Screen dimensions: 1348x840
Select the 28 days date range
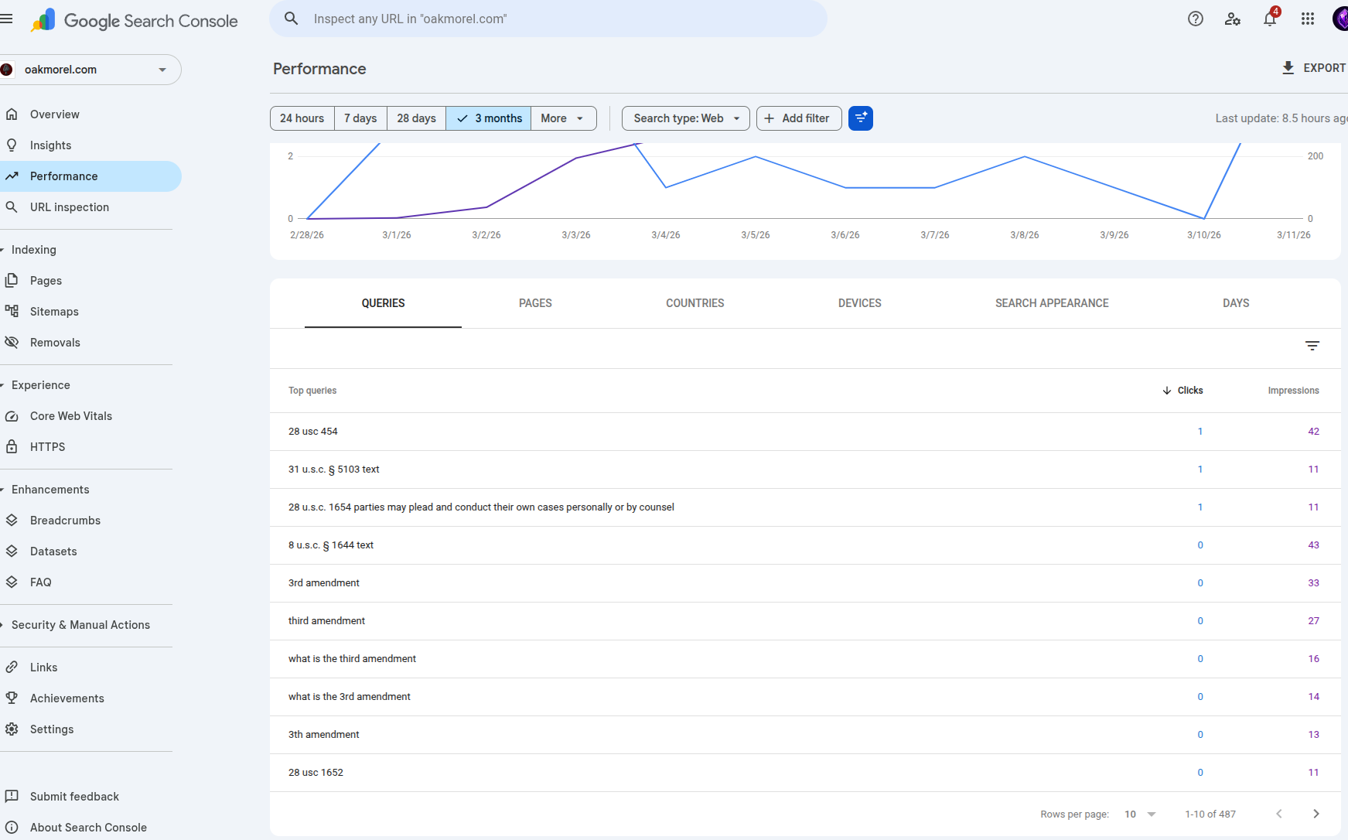pos(416,118)
